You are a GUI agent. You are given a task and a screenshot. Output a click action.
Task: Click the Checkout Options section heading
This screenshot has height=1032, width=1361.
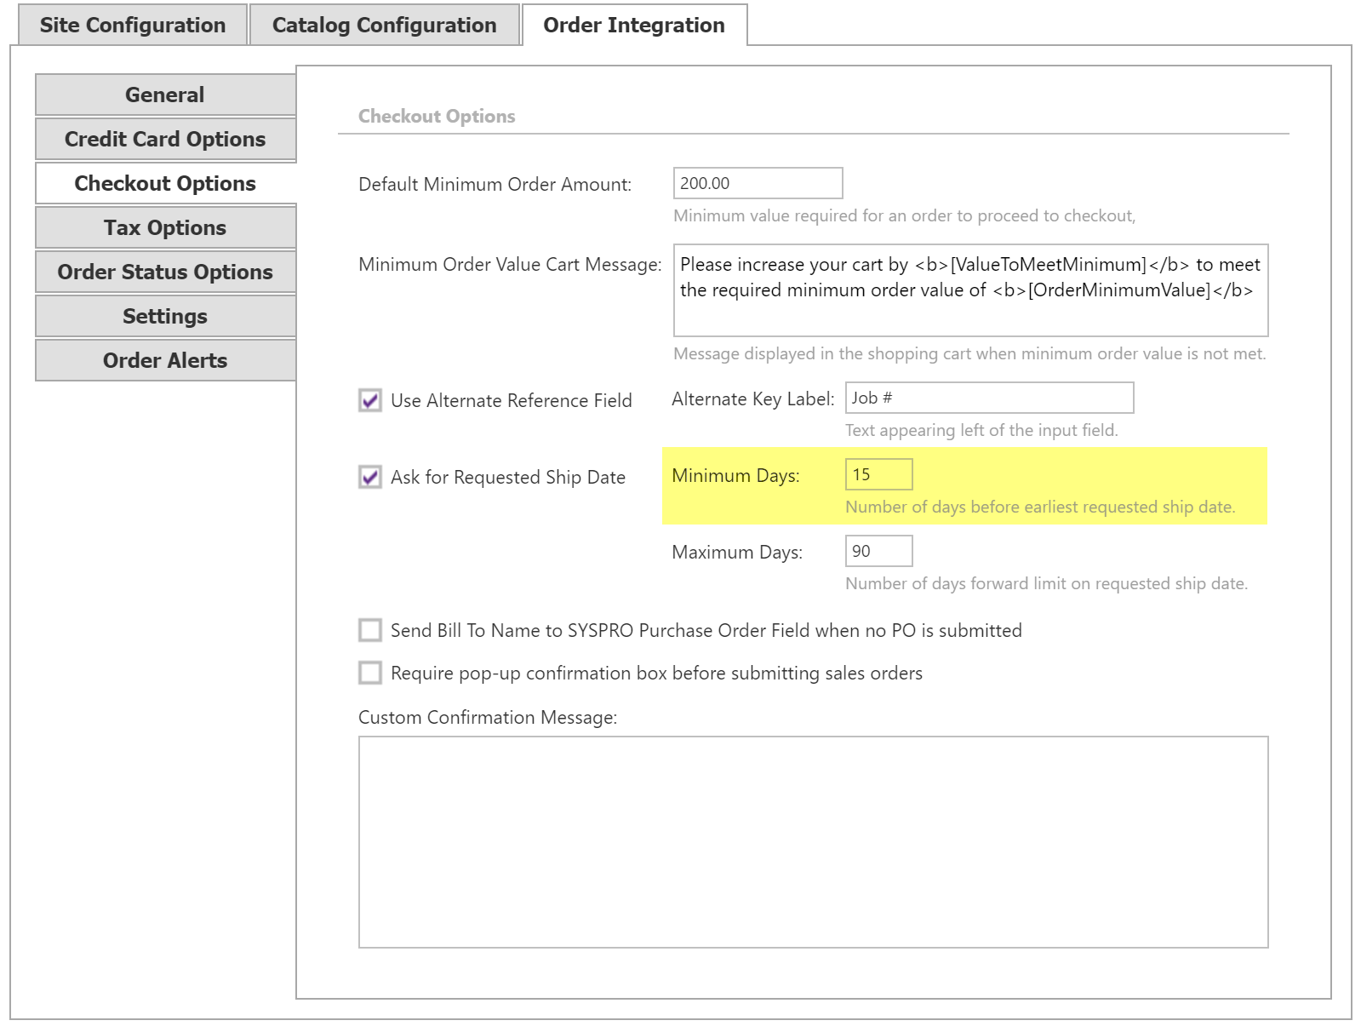coord(437,117)
